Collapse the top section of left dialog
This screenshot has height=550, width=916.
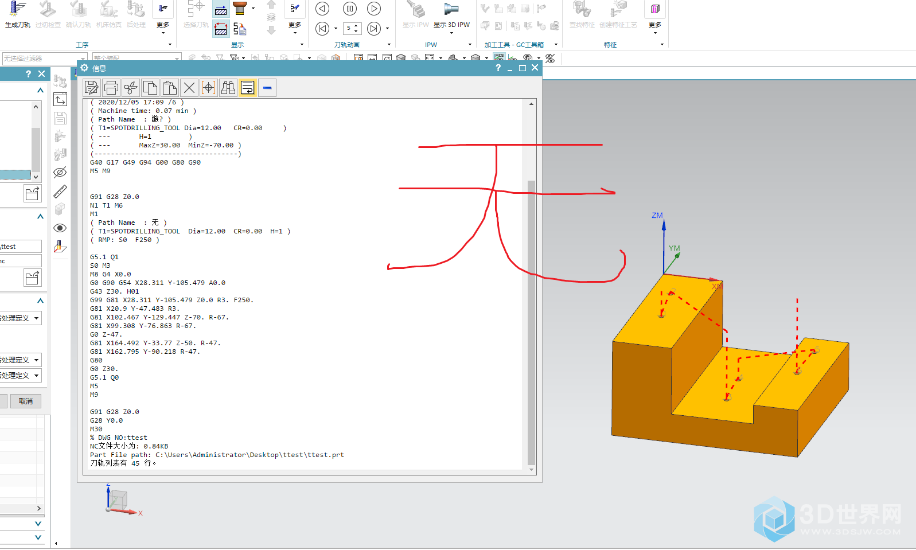click(40, 90)
